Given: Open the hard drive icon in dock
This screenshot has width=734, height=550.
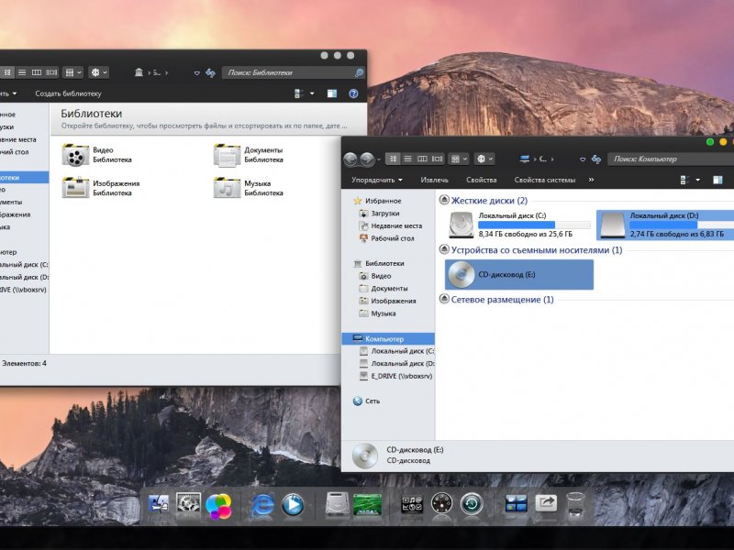Looking at the screenshot, I should 337,505.
